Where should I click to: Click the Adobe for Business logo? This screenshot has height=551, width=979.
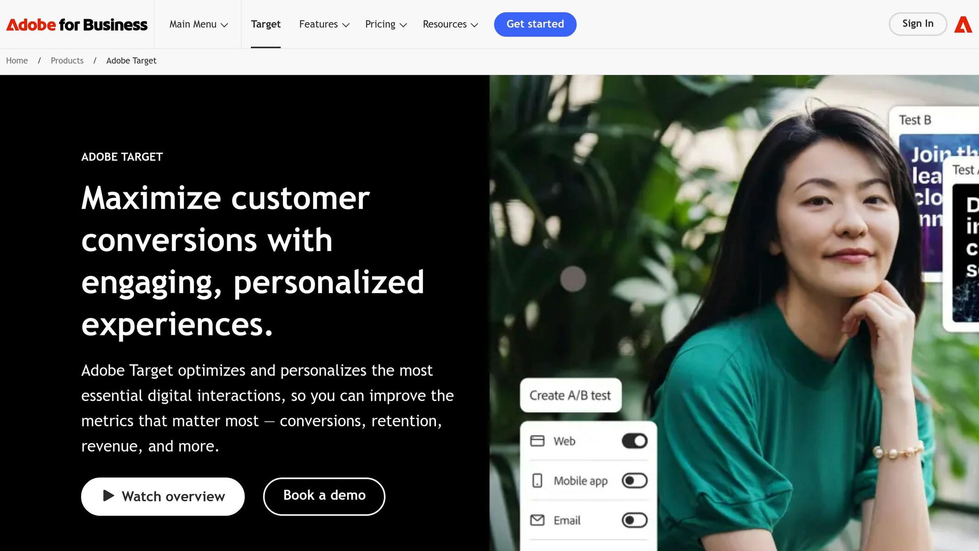click(x=77, y=24)
